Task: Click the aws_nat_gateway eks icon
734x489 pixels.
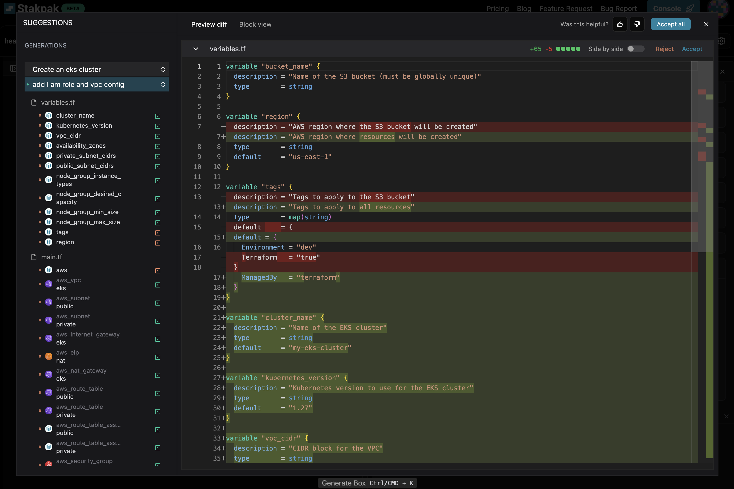Action: (x=49, y=375)
